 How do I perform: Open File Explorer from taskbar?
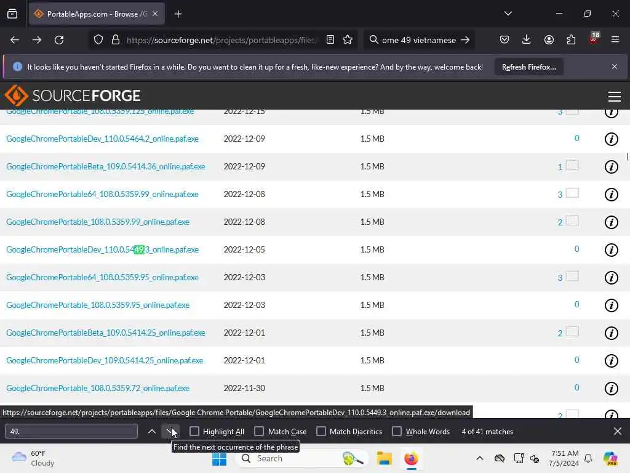tap(384, 459)
